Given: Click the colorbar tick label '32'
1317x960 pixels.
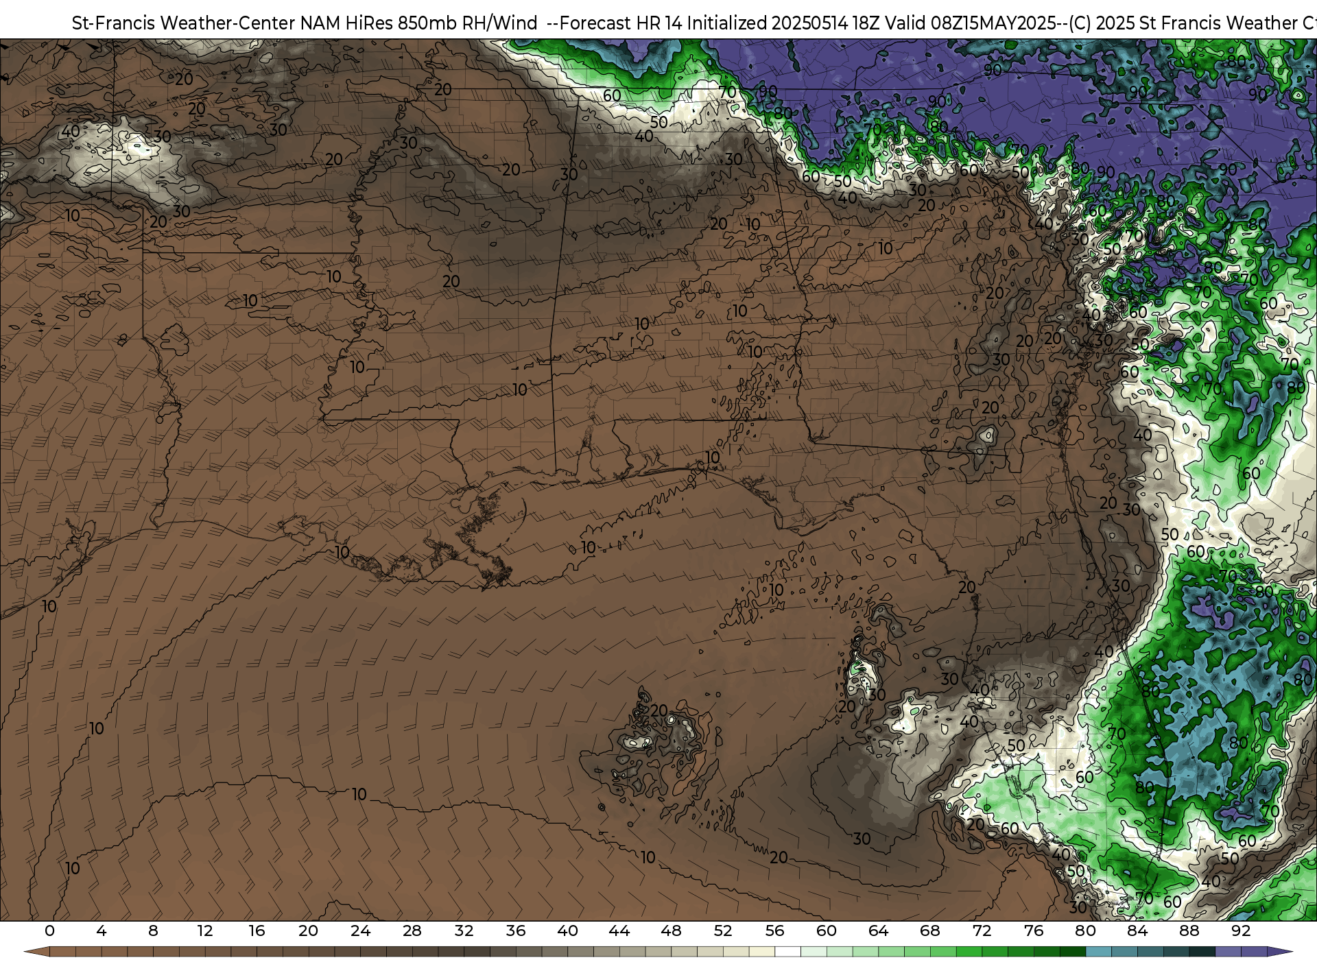Looking at the screenshot, I should [464, 931].
